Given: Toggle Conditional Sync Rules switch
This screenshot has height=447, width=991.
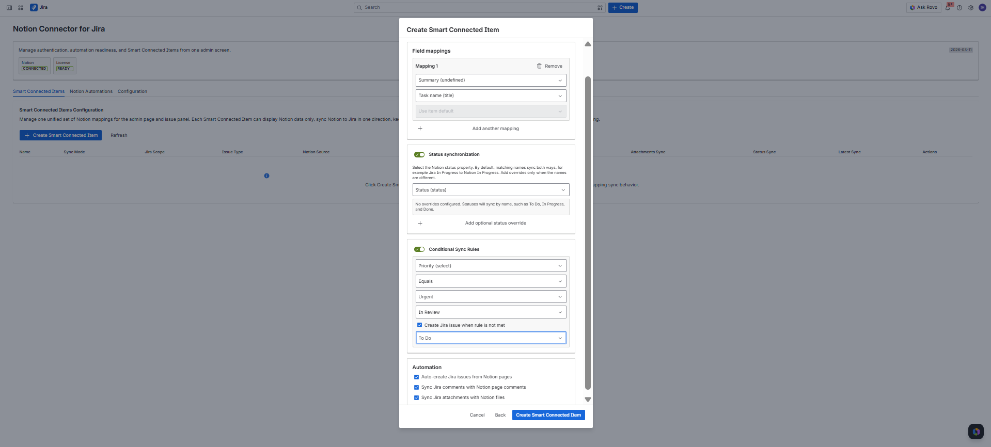Looking at the screenshot, I should [419, 249].
